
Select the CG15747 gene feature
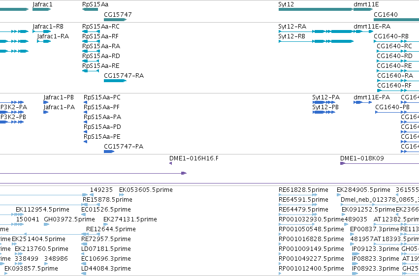coord(115,20)
